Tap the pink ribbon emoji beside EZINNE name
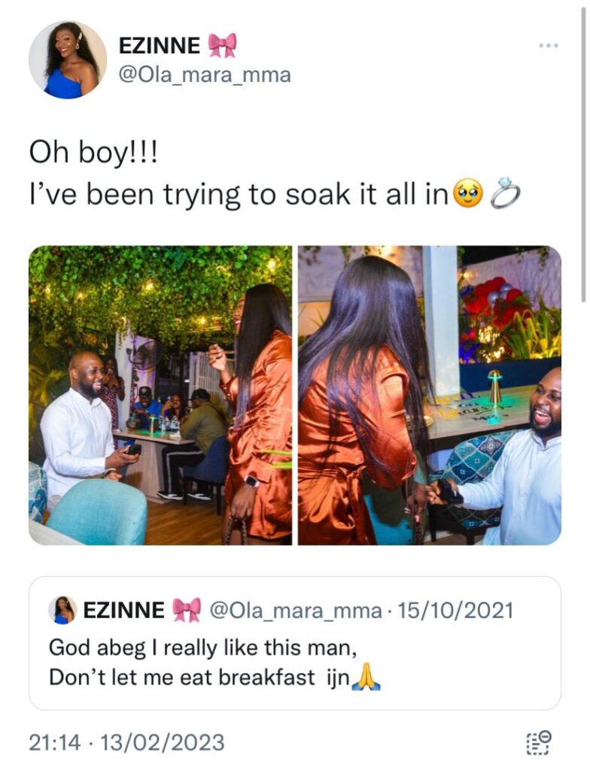590x770 pixels. click(222, 46)
